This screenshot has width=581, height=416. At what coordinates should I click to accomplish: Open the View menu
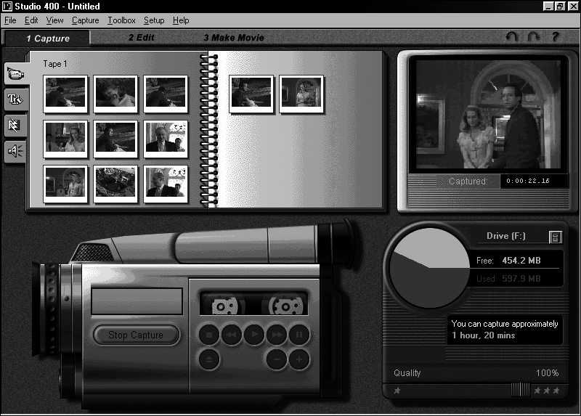tap(54, 20)
